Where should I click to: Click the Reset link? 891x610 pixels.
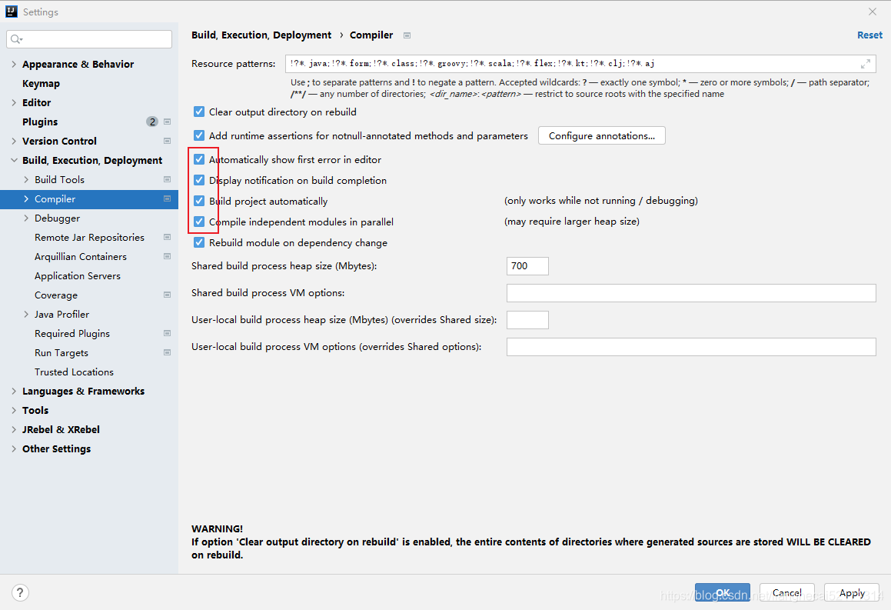869,35
